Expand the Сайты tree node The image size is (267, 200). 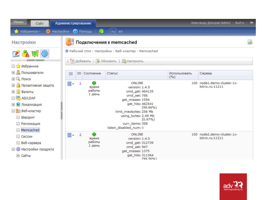click(x=18, y=155)
